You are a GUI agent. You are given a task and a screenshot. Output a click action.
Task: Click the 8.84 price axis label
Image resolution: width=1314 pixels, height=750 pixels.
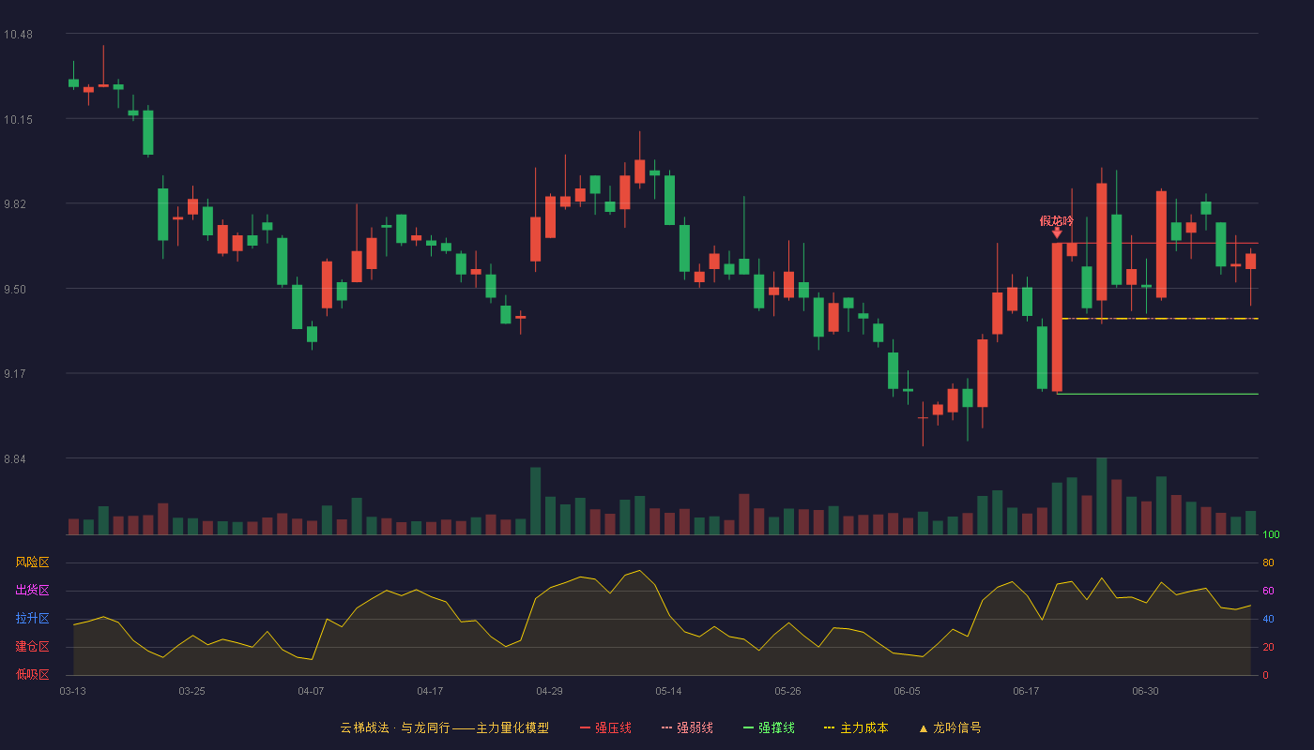coord(15,459)
